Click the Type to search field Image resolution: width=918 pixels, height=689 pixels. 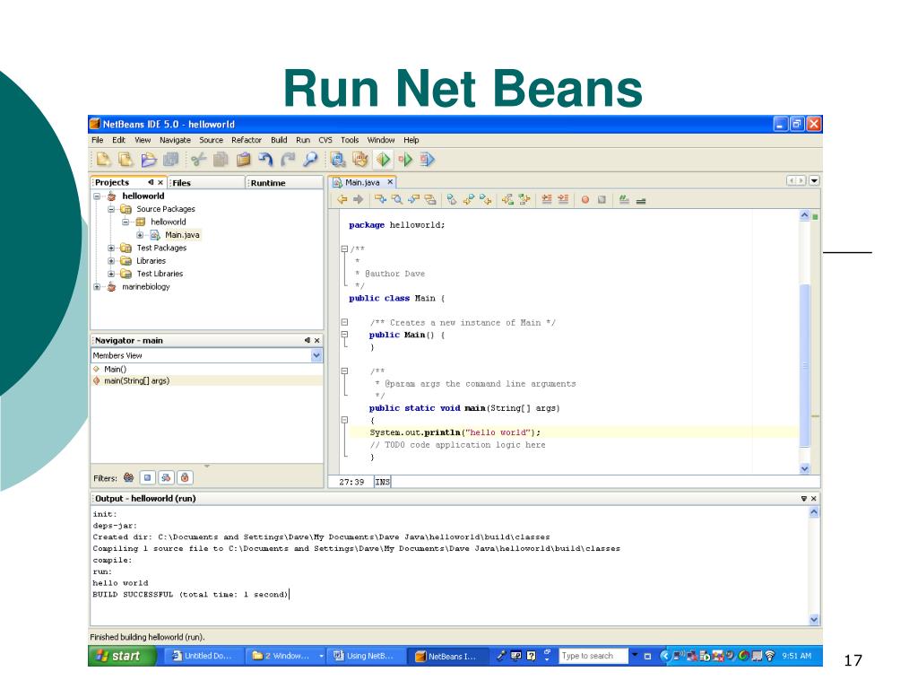(x=593, y=656)
